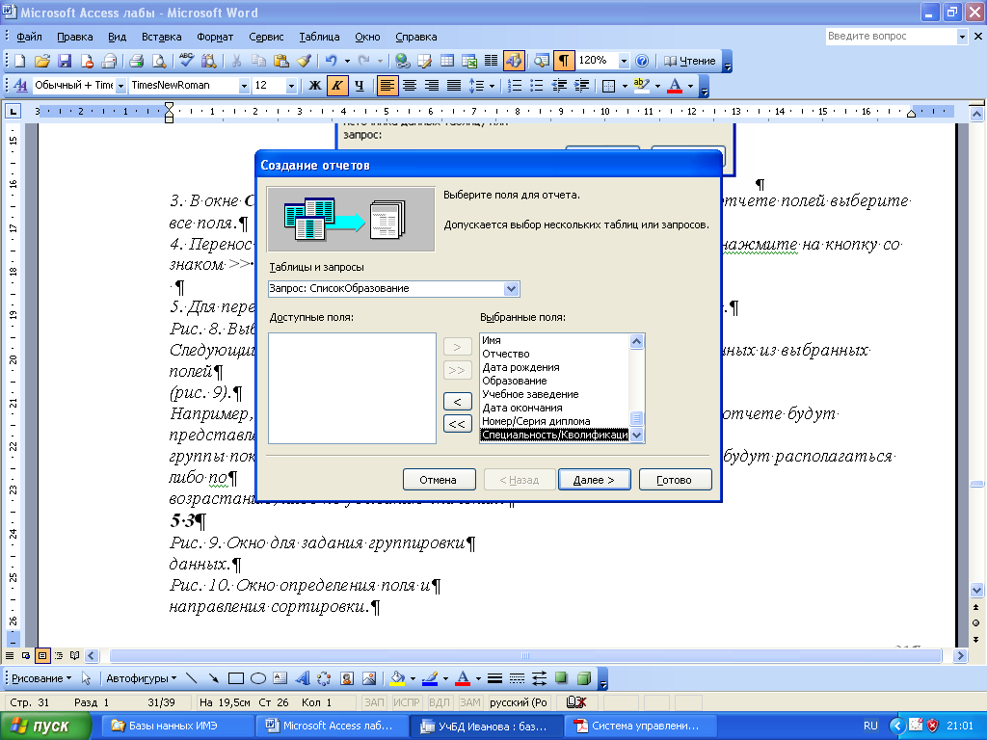This screenshot has width=987, height=740.
Task: Open Word Help question icon
Action: [x=641, y=61]
